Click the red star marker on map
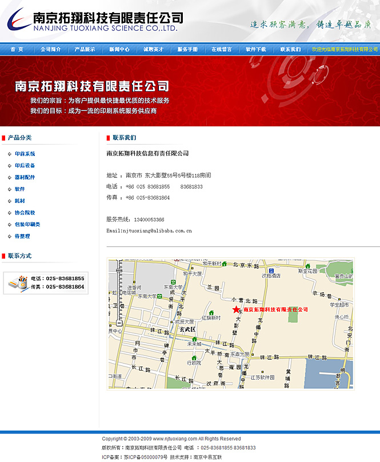The height and width of the screenshot is (462, 380). tap(236, 309)
